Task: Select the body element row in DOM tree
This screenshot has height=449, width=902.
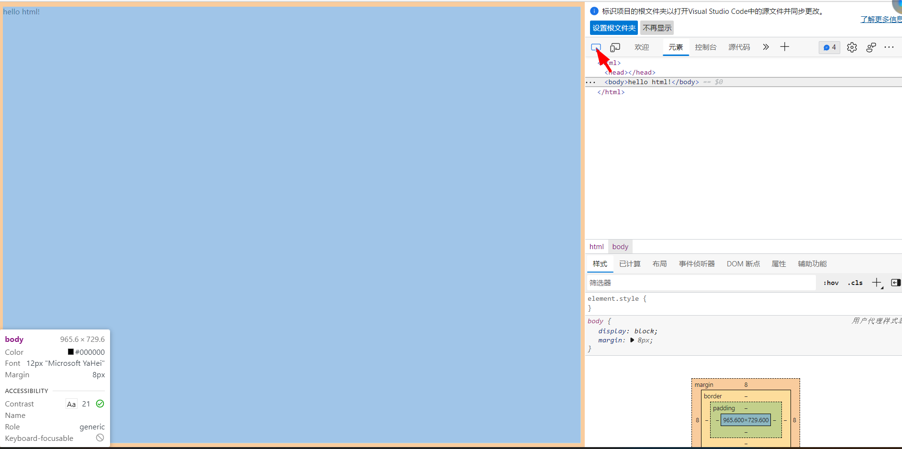Action: click(744, 82)
